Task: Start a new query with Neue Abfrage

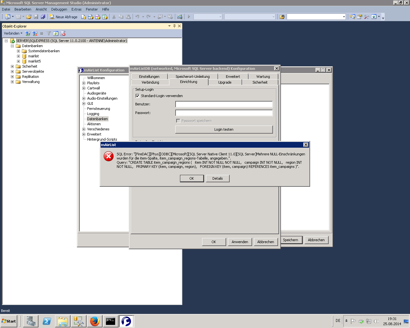Action: 63,17
